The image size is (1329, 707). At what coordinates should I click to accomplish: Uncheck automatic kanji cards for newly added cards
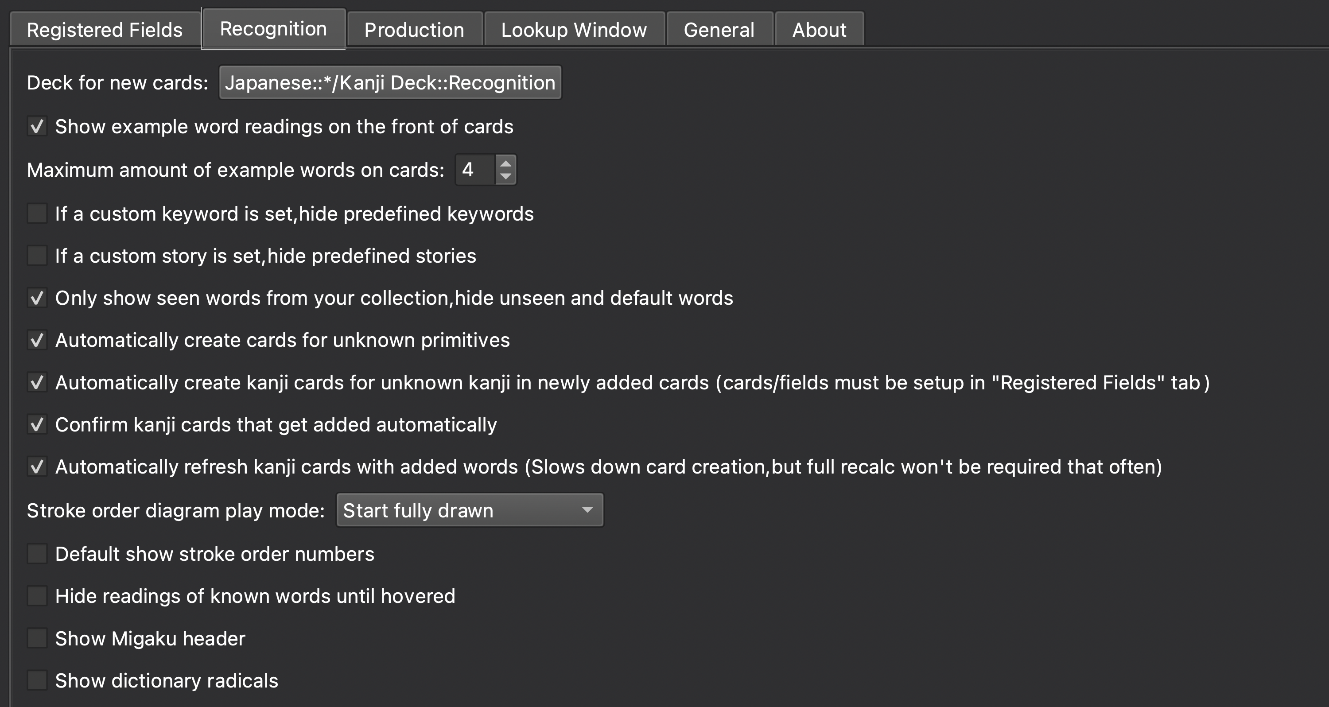click(x=37, y=382)
